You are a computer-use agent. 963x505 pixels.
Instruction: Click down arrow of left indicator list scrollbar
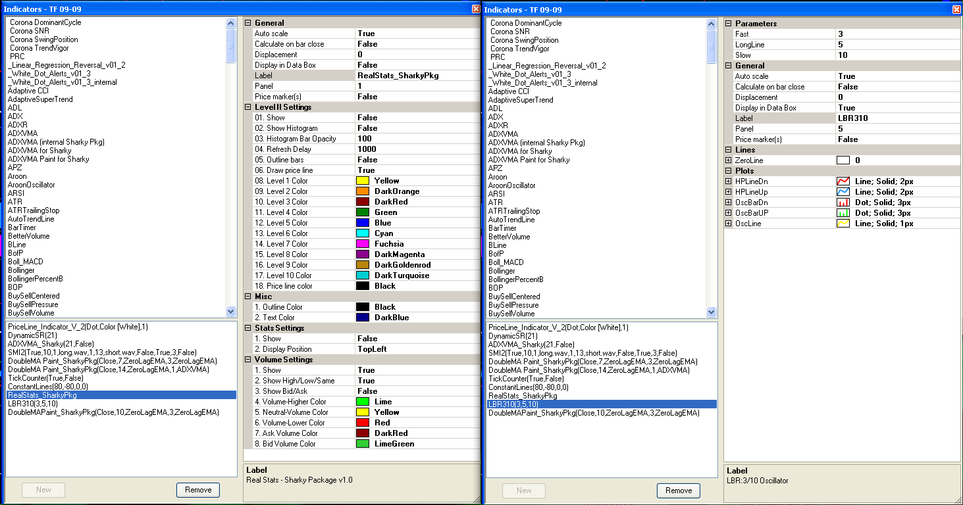tap(230, 312)
